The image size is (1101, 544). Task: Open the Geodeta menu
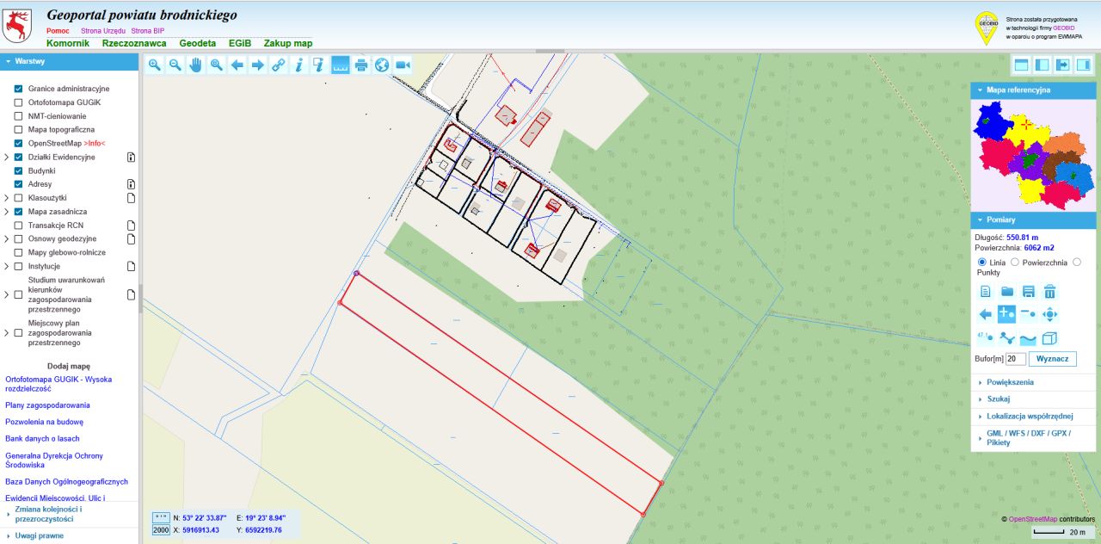click(198, 43)
